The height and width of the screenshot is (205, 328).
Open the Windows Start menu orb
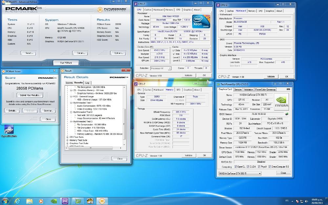[5, 201]
